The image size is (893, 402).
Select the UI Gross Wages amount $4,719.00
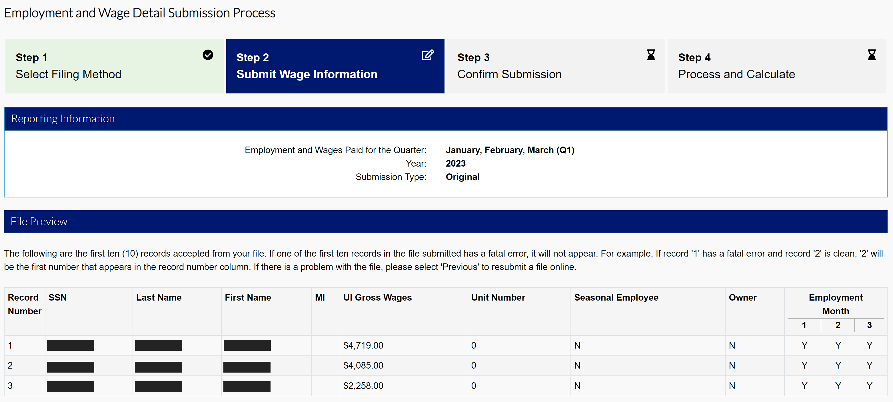(363, 345)
